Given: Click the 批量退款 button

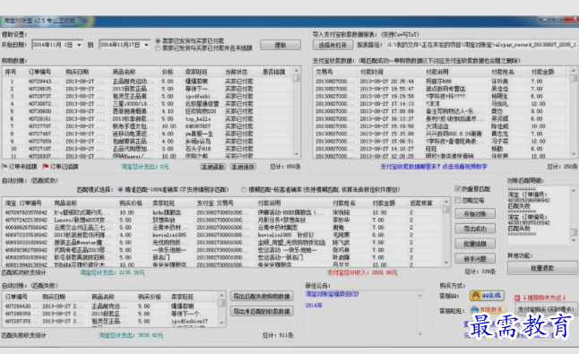Looking at the screenshot, I should tap(542, 268).
